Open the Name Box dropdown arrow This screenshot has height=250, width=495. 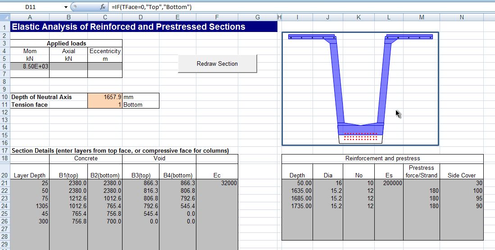[x=66, y=7]
